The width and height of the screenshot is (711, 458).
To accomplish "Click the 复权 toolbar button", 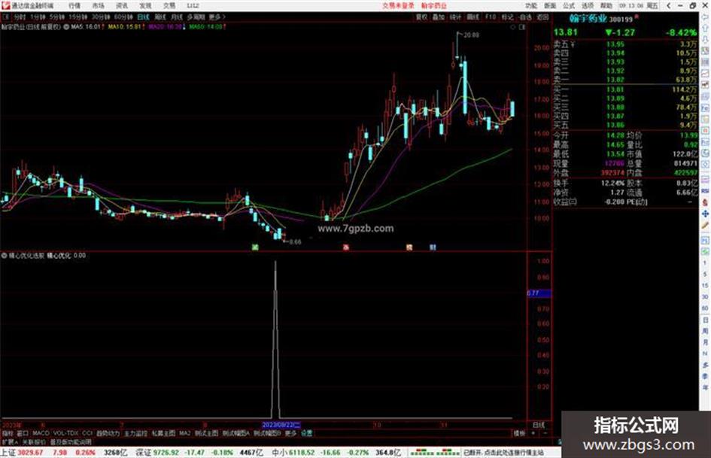I will (421, 17).
